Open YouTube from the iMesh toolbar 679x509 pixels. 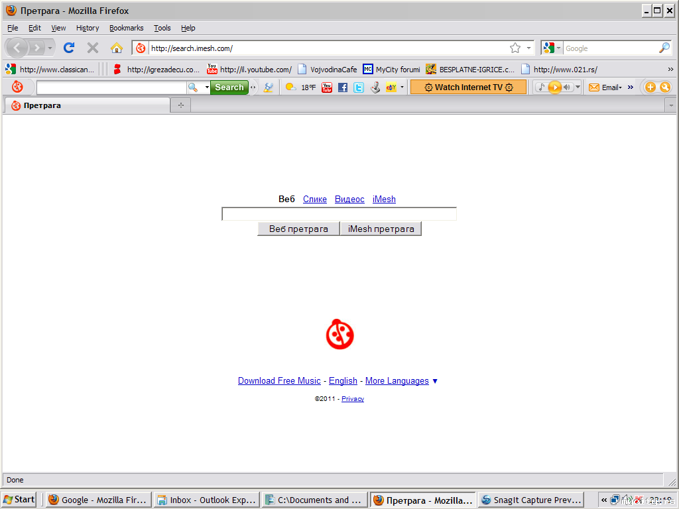coord(327,87)
